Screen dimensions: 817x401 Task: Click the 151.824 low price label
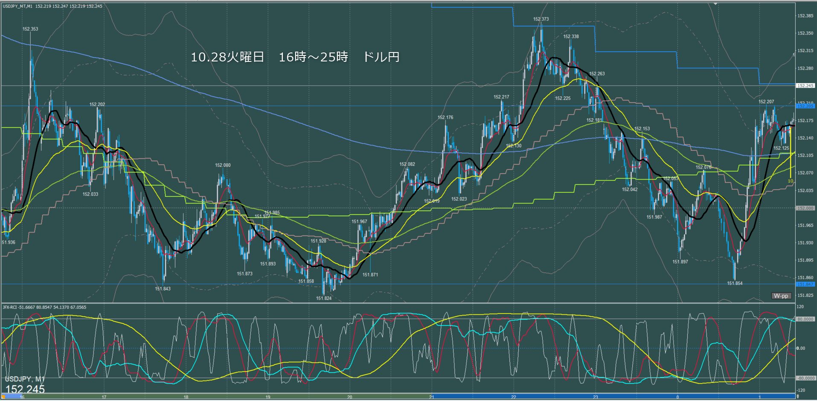(x=323, y=298)
